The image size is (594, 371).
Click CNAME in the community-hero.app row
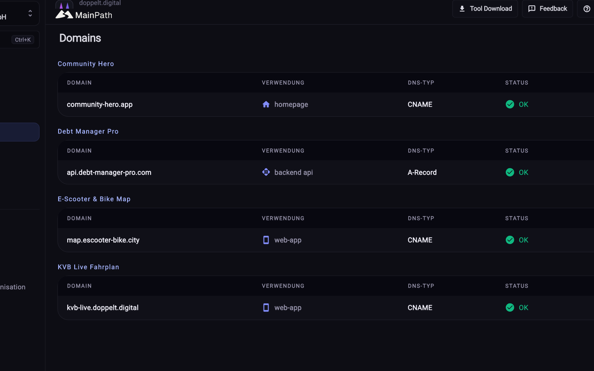(420, 104)
